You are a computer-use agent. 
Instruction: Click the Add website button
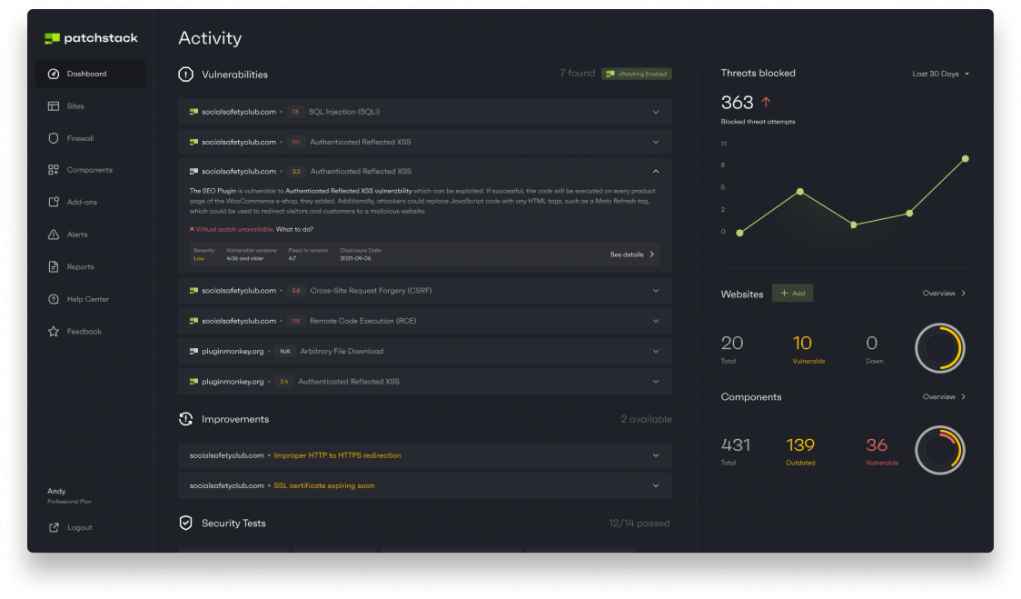coord(793,294)
